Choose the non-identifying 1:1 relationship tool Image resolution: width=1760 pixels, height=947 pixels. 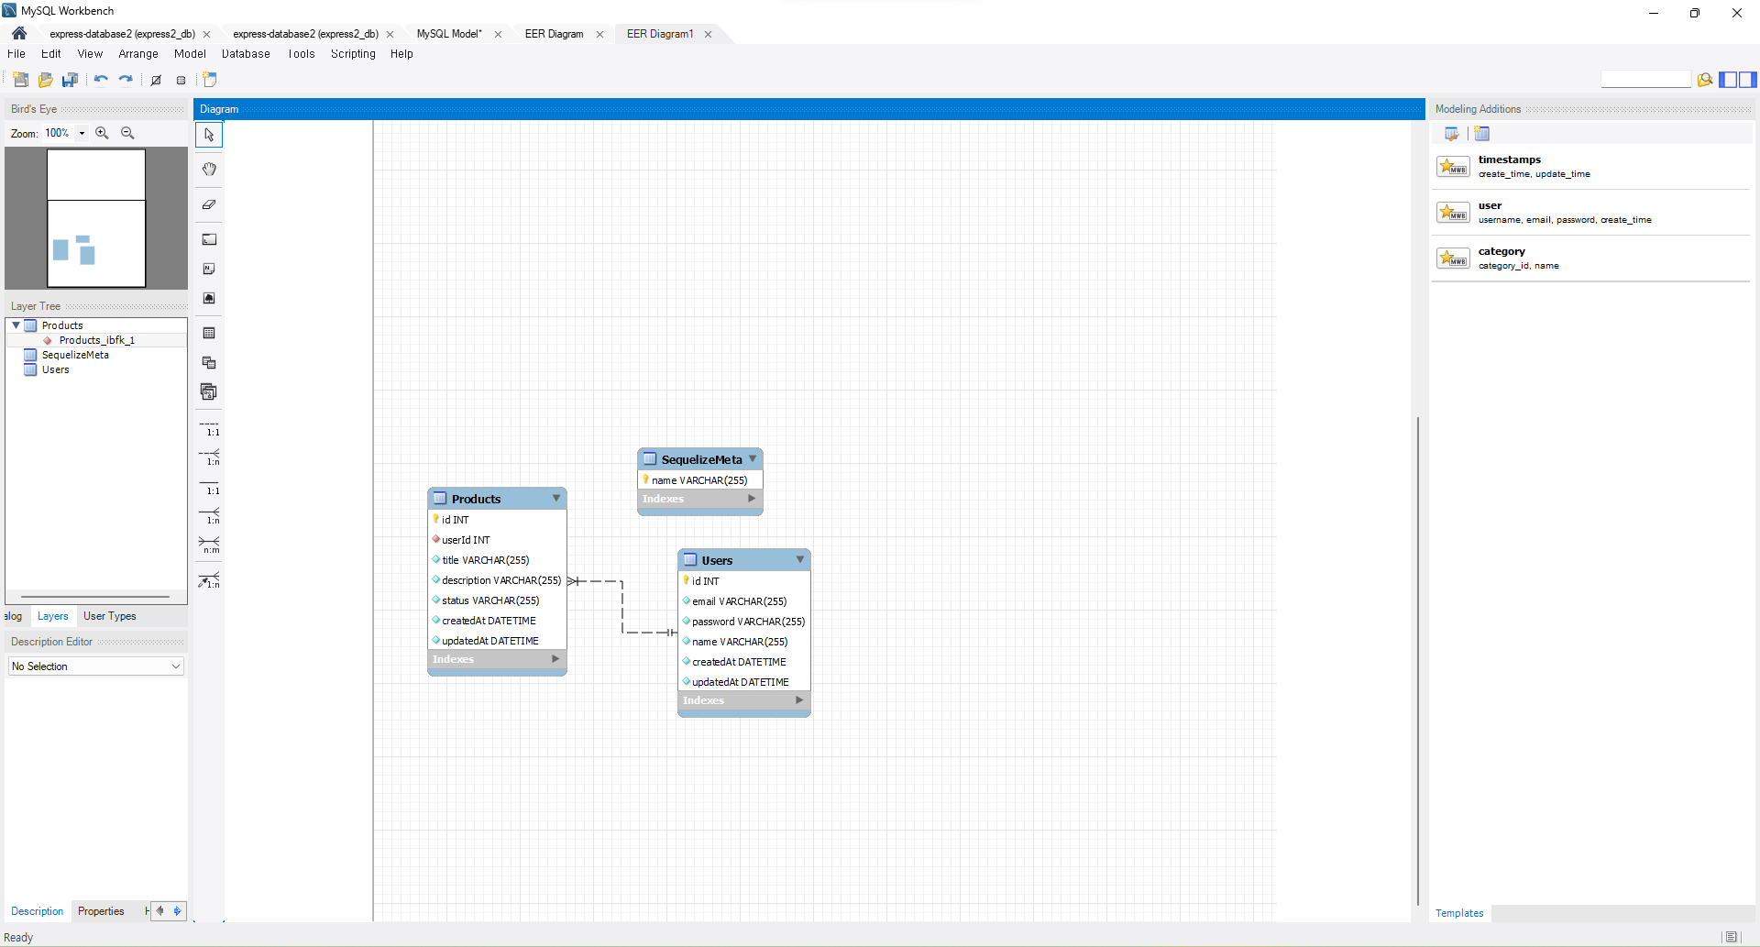tap(209, 427)
